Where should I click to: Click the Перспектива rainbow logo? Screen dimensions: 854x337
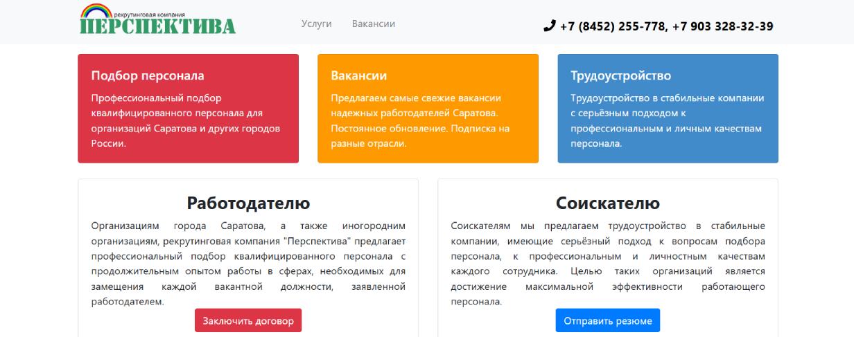tap(157, 19)
